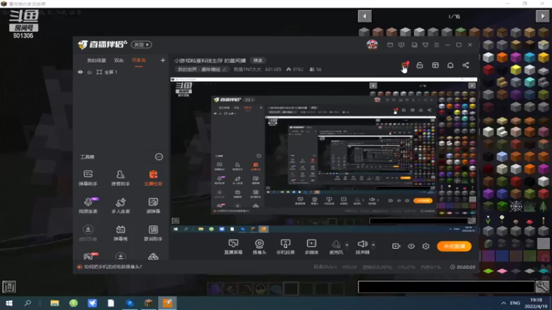
Task: Open the phone-as-camera help tip link
Action: (x=112, y=267)
